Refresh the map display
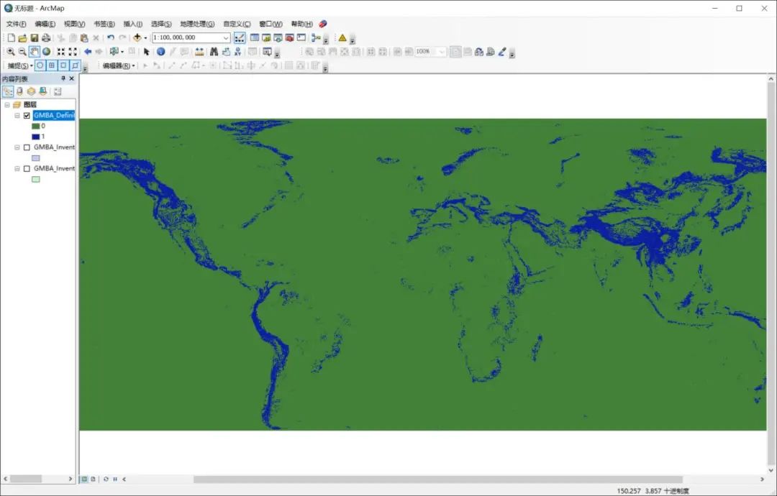Screen dimensions: 777x496 click(x=106, y=479)
